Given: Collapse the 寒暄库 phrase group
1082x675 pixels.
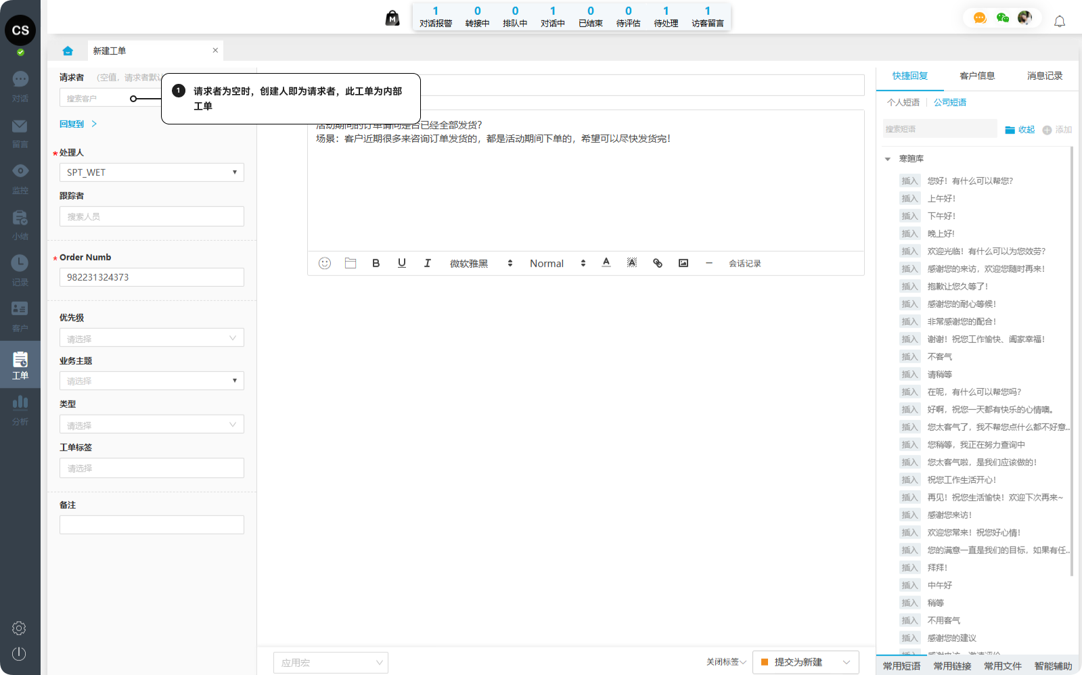Looking at the screenshot, I should [888, 159].
